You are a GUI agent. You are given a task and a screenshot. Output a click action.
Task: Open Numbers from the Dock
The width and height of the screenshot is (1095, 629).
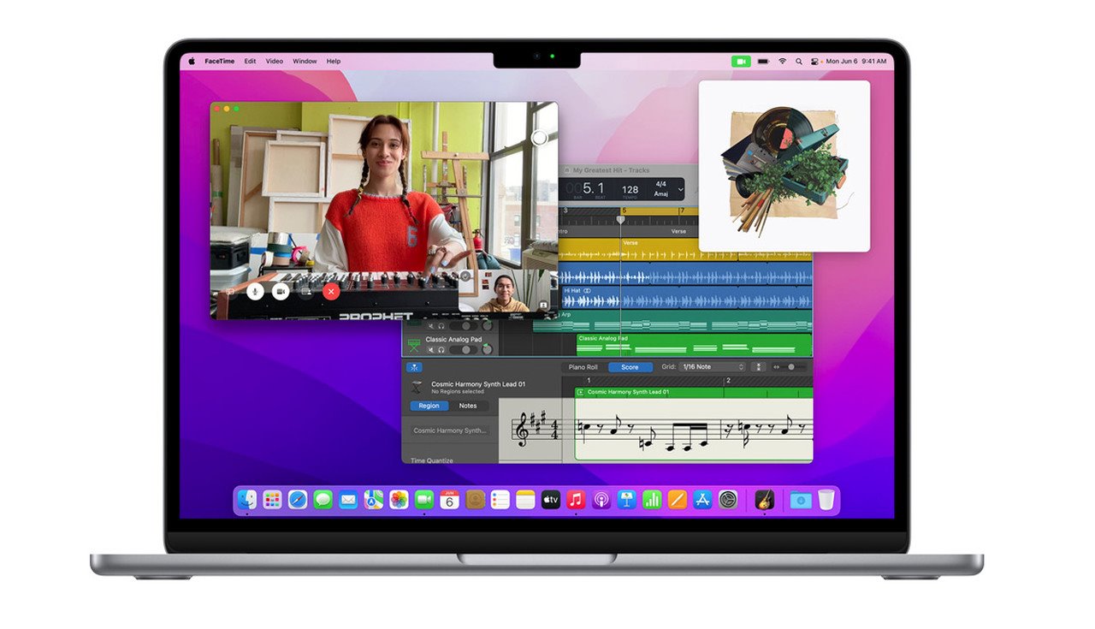(652, 500)
